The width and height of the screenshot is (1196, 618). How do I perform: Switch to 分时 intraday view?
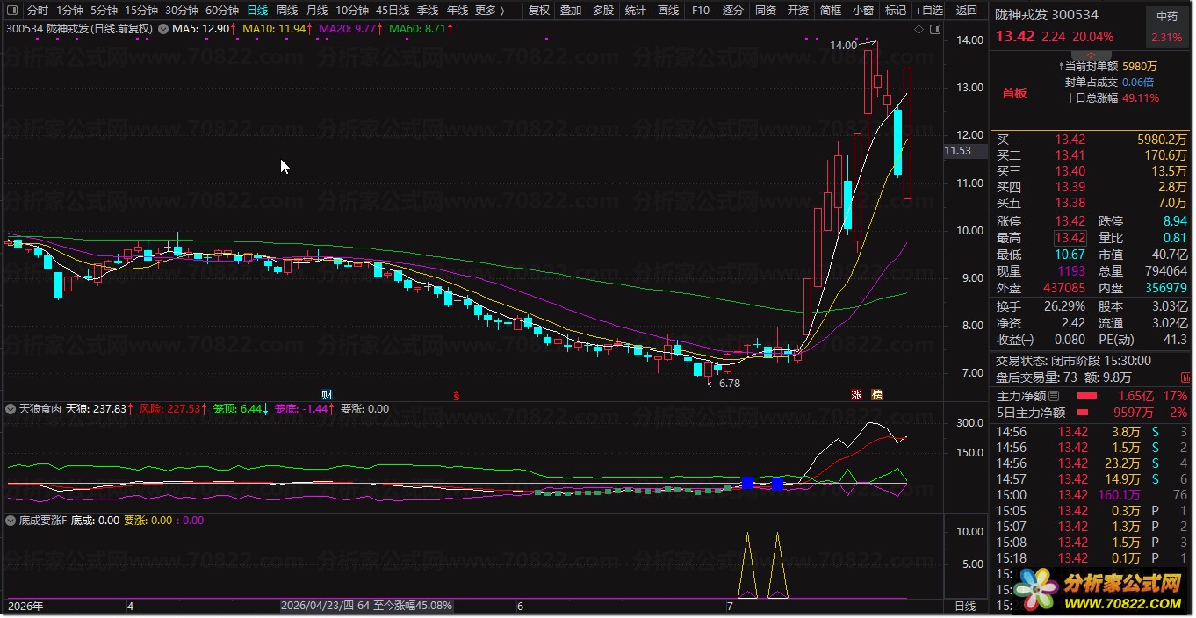(x=38, y=11)
